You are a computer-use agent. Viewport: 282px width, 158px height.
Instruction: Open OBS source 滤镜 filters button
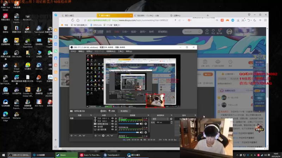(x=112, y=111)
